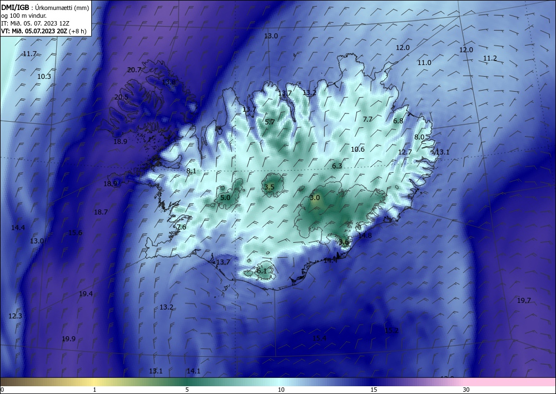Image resolution: width=556 pixels, height=394 pixels.
Task: Click the 14.8 value on the southeast coast
Action: tap(365, 236)
